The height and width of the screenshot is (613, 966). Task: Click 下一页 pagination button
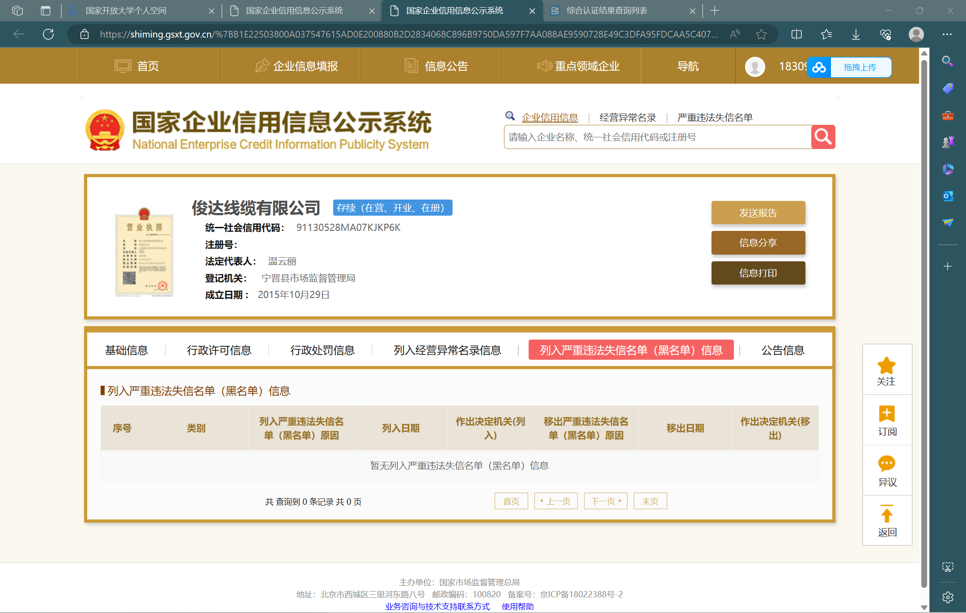coord(606,501)
